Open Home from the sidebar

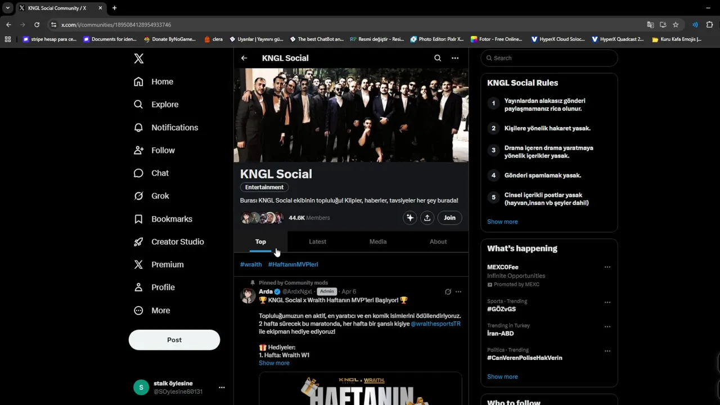point(154,82)
